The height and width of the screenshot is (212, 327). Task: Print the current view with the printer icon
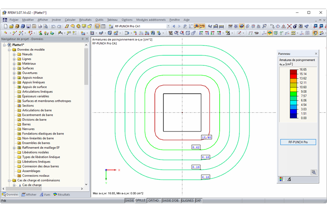point(40,26)
